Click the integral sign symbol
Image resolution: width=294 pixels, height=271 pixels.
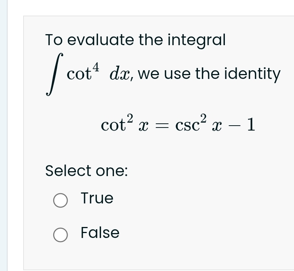(55, 75)
